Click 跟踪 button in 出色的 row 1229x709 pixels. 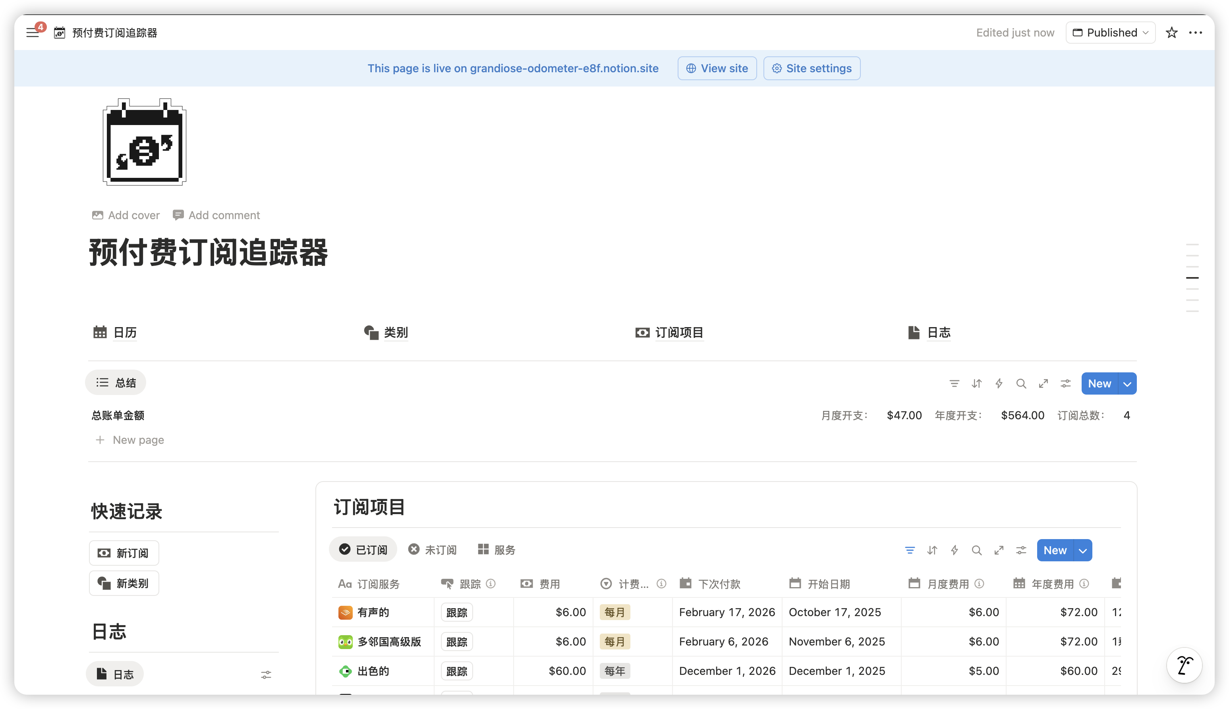(456, 672)
